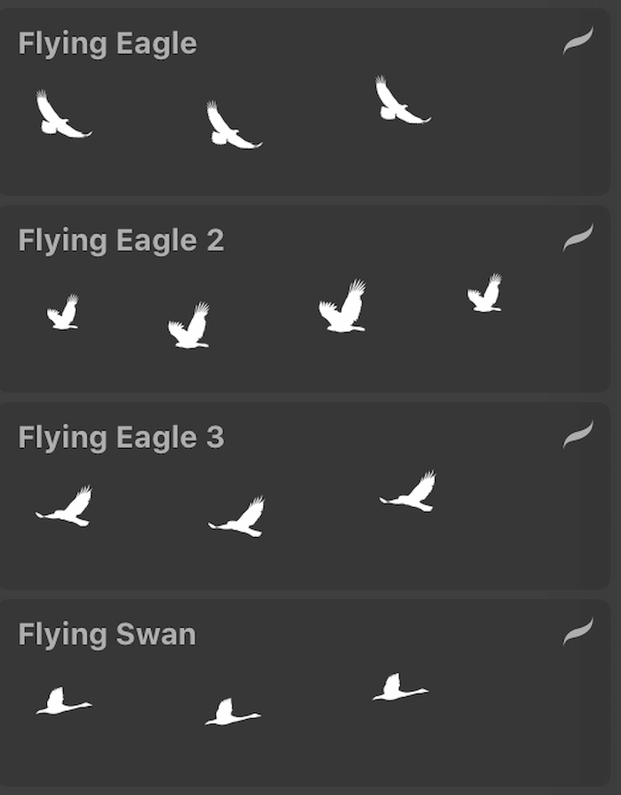Click third swan silhouette in Flying Swan preview
This screenshot has width=621, height=795.
400,687
